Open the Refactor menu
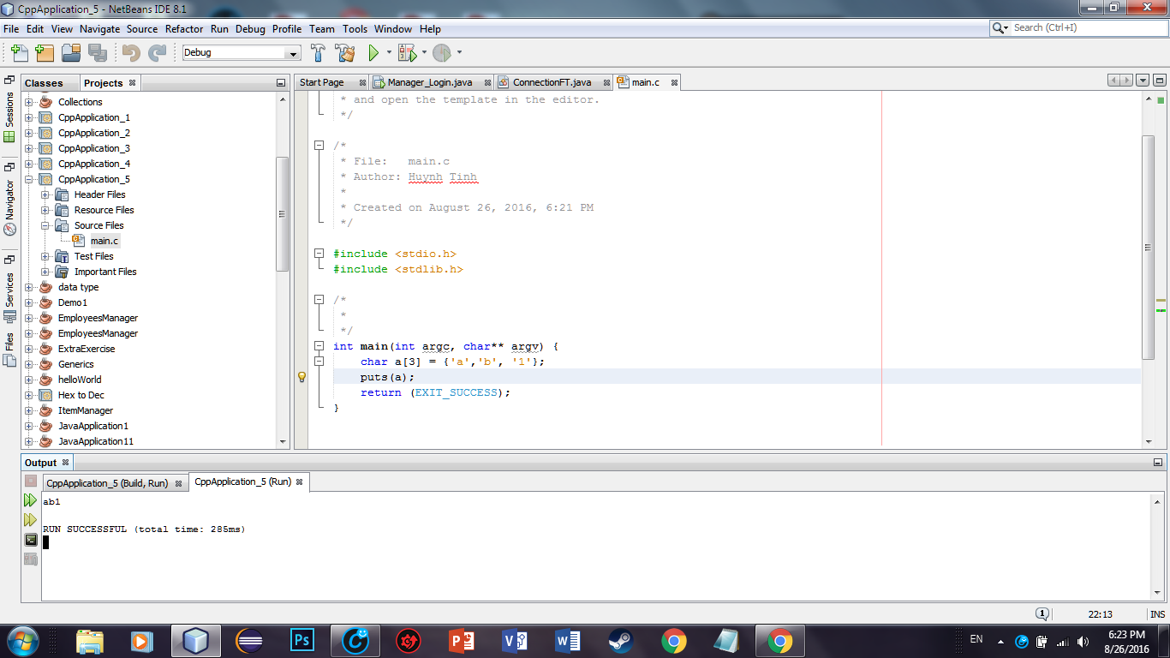Viewport: 1170px width, 658px height. click(x=184, y=28)
